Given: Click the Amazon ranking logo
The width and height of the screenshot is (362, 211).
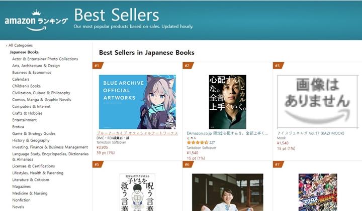Looking at the screenshot, I should [36, 20].
